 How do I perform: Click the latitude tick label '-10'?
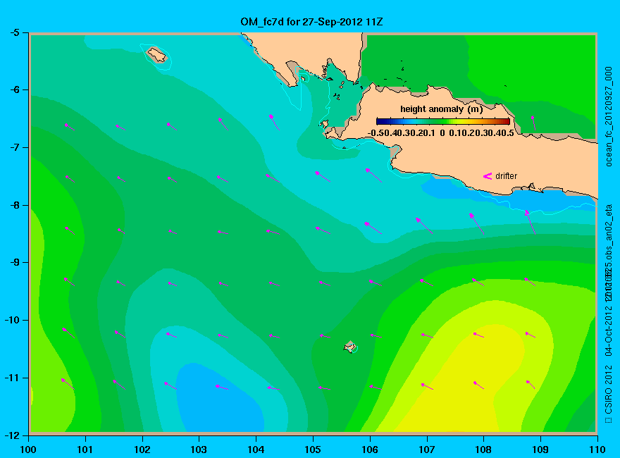[x=12, y=320]
